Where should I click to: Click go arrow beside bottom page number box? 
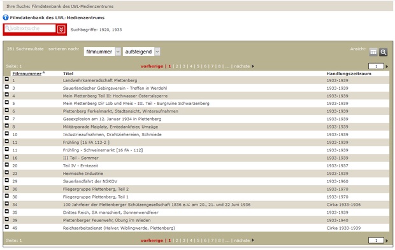[x=387, y=240]
